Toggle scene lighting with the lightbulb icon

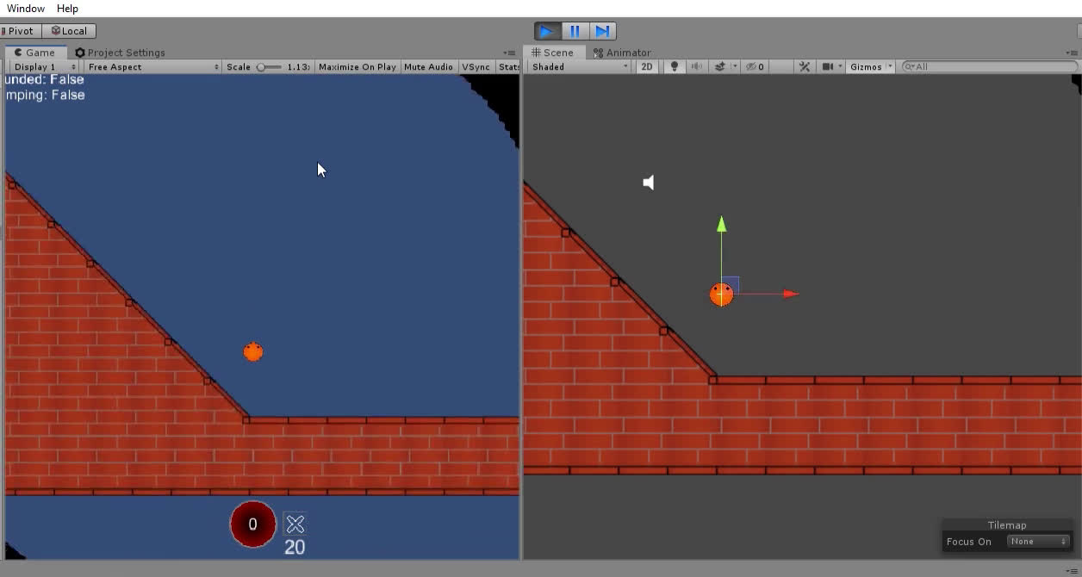point(675,66)
